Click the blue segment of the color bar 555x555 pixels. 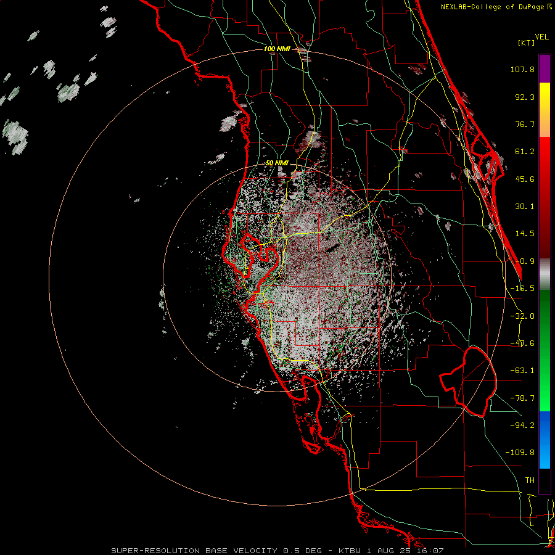pyautogui.click(x=545, y=440)
